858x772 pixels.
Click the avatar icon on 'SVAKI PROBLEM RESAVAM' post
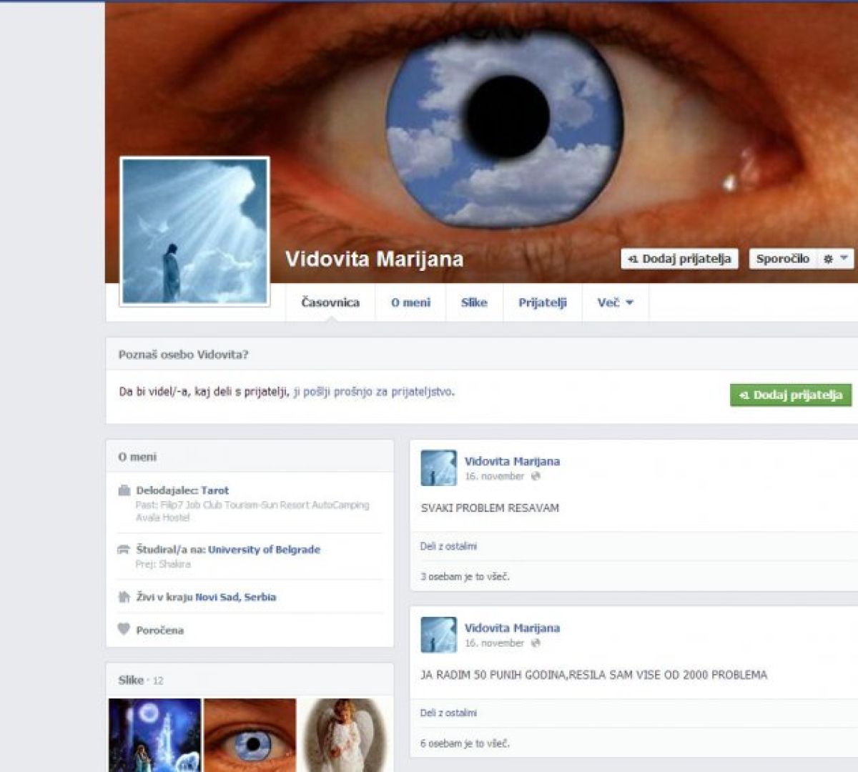point(438,468)
